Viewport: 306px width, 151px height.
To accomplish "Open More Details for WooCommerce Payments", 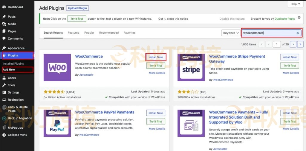I will click(x=291, y=129).
